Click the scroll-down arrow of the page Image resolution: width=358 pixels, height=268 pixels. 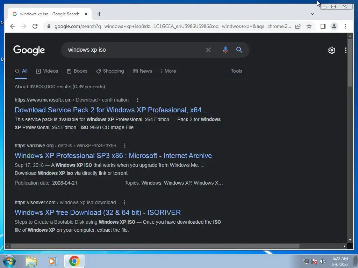(x=350, y=240)
